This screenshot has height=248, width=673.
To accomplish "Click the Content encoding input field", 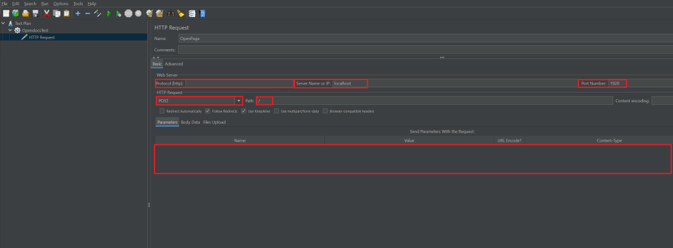I will coord(662,100).
